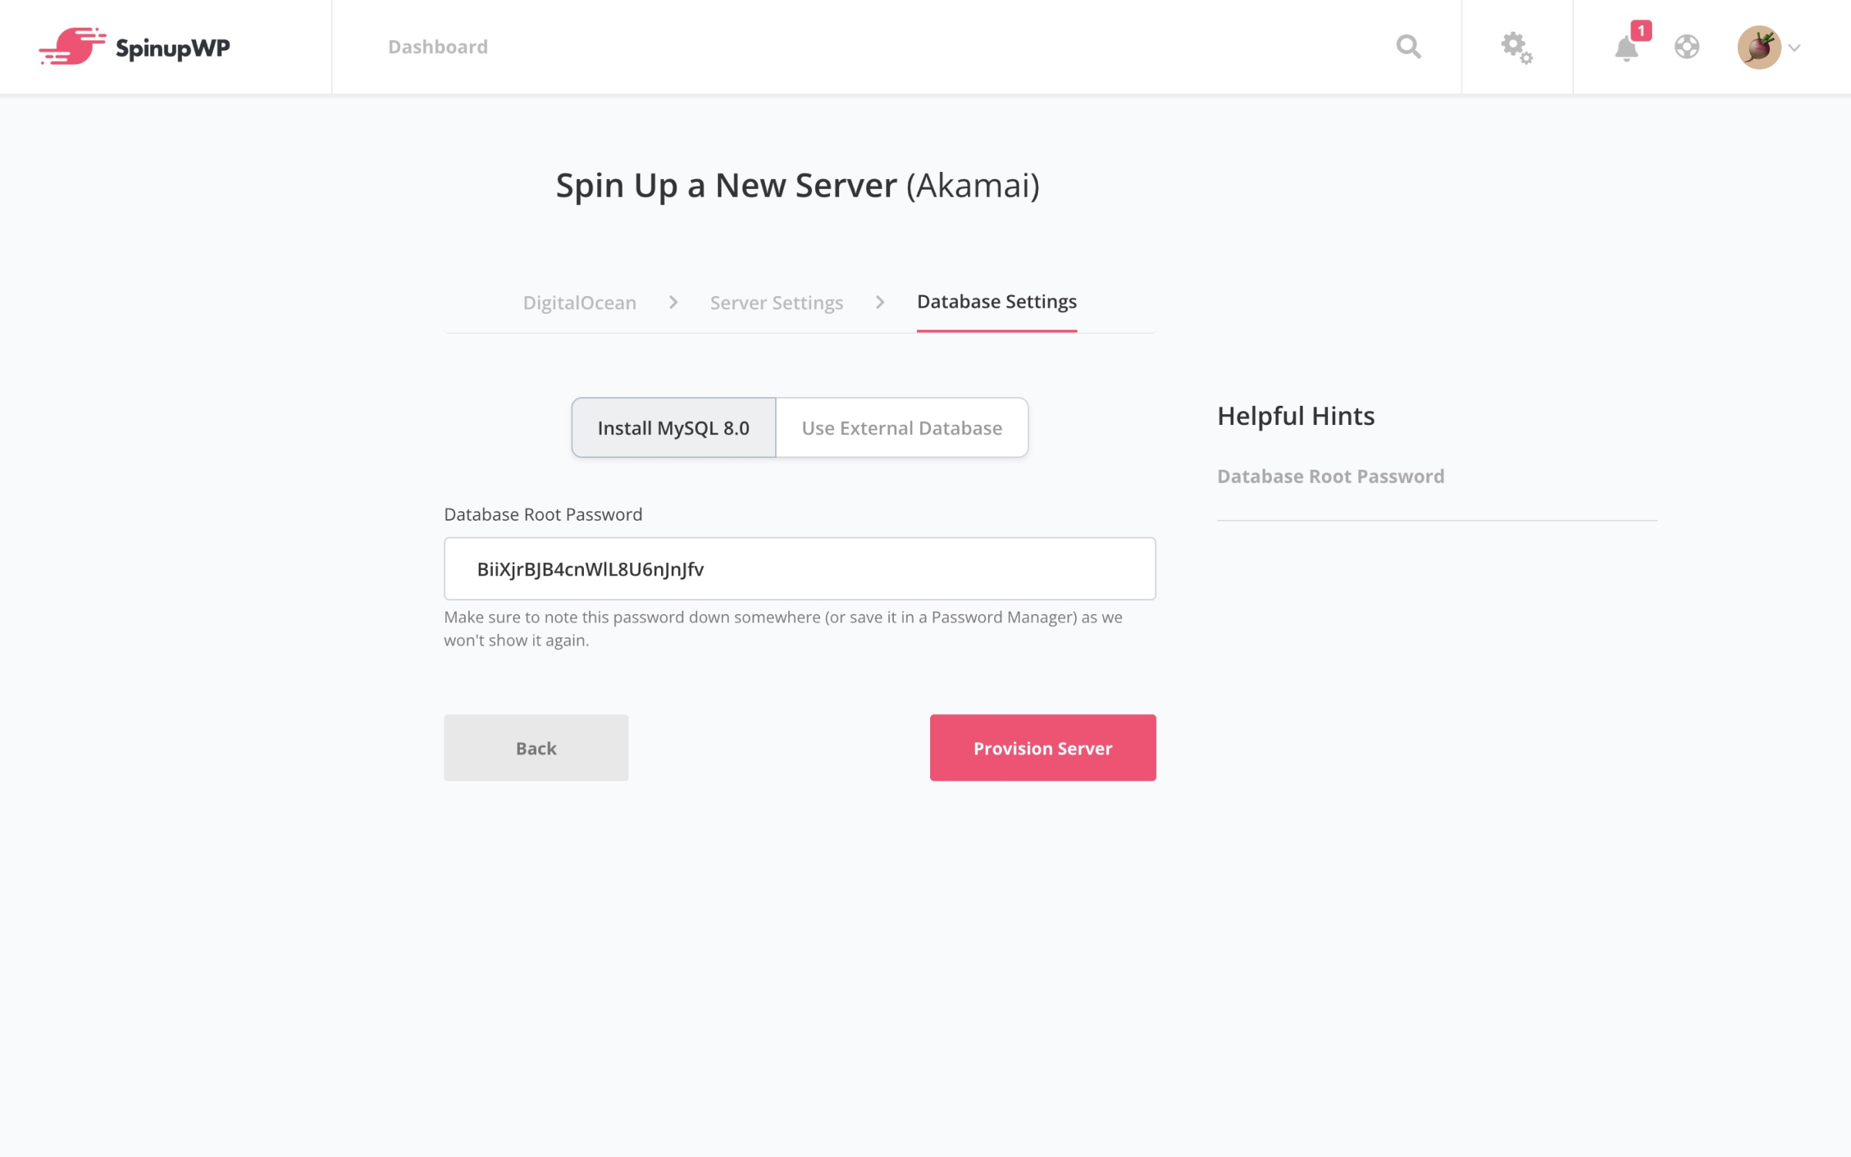The height and width of the screenshot is (1157, 1851).
Task: Select Install MySQL 8.0 option
Action: tap(673, 428)
